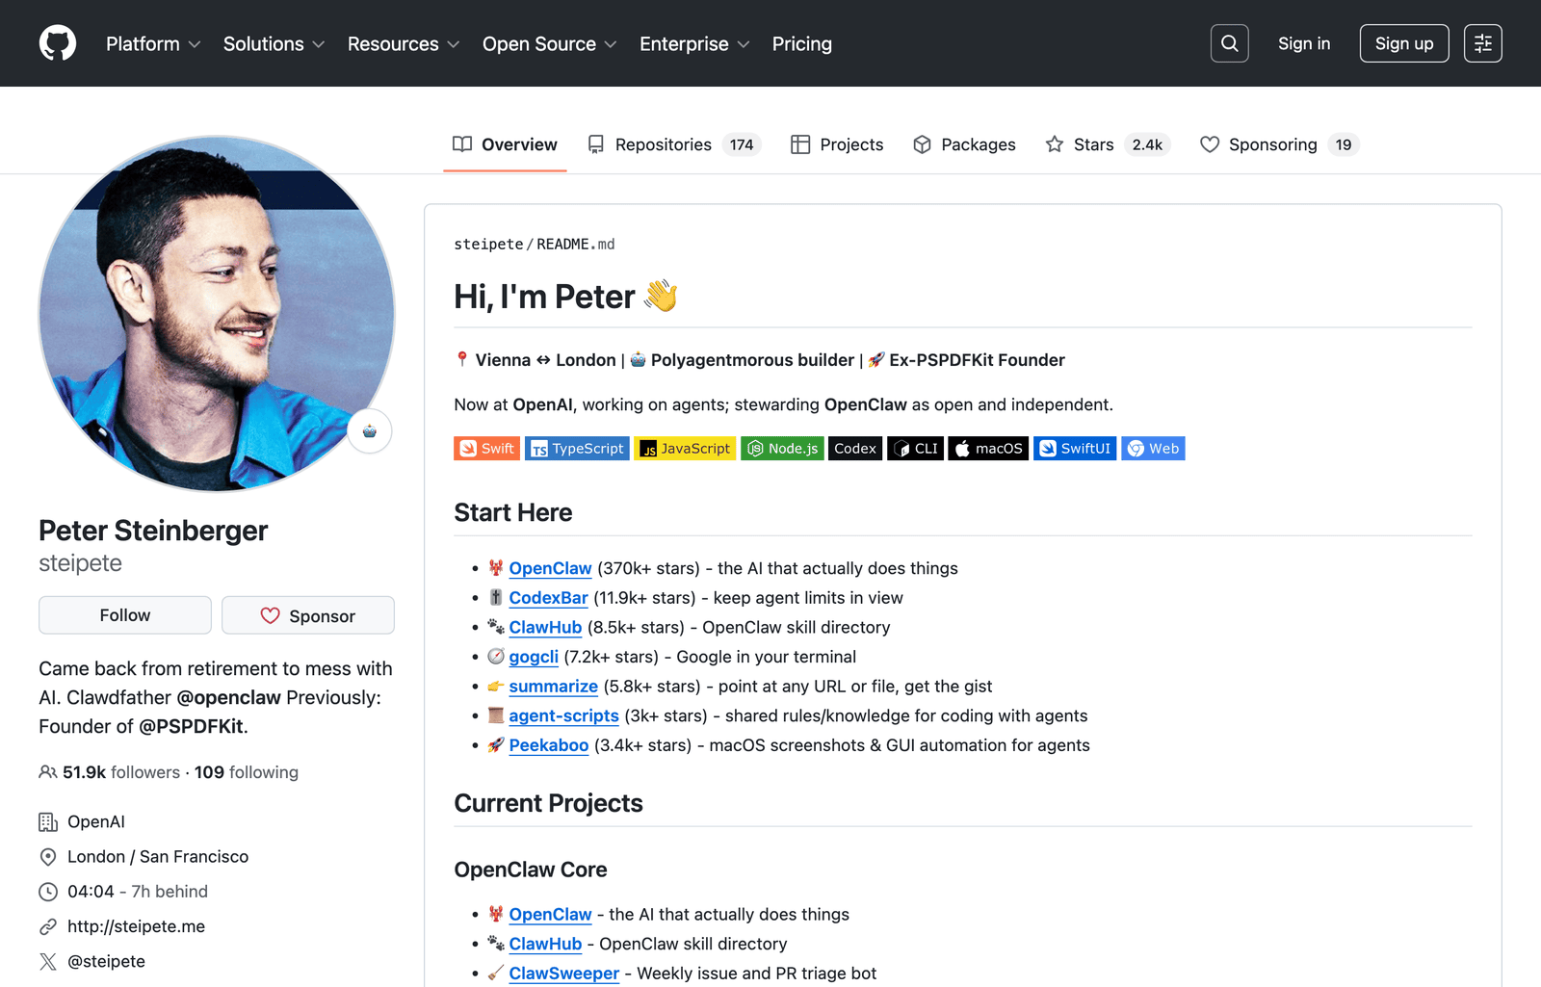
Task: Switch to the Sponsoring tab
Action: (x=1279, y=144)
